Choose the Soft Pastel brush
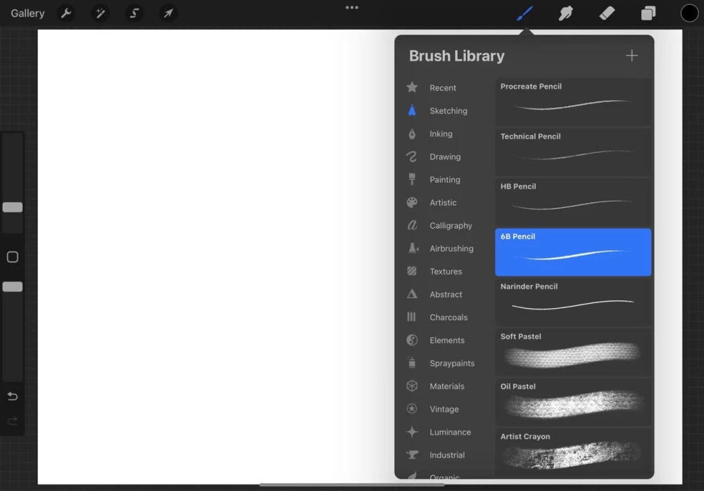 573,352
